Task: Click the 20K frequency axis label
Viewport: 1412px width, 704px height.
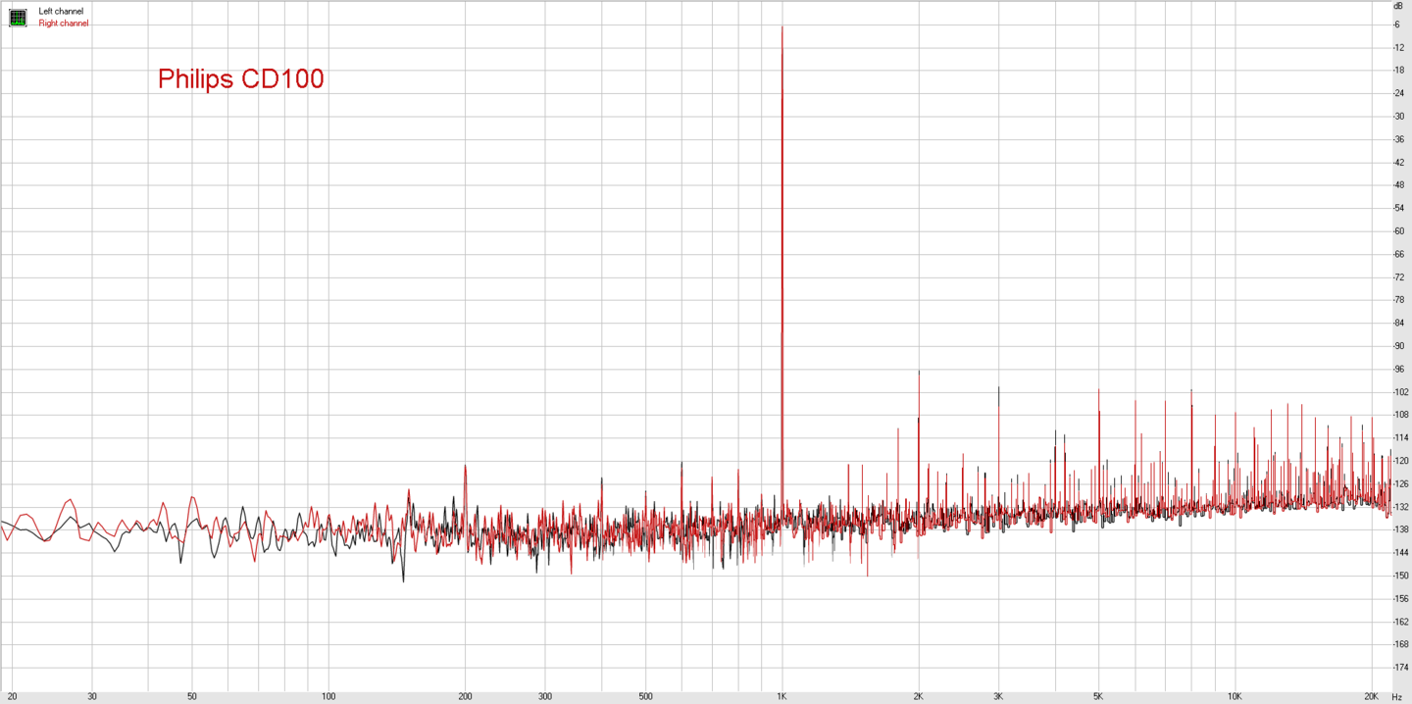Action: [1371, 697]
